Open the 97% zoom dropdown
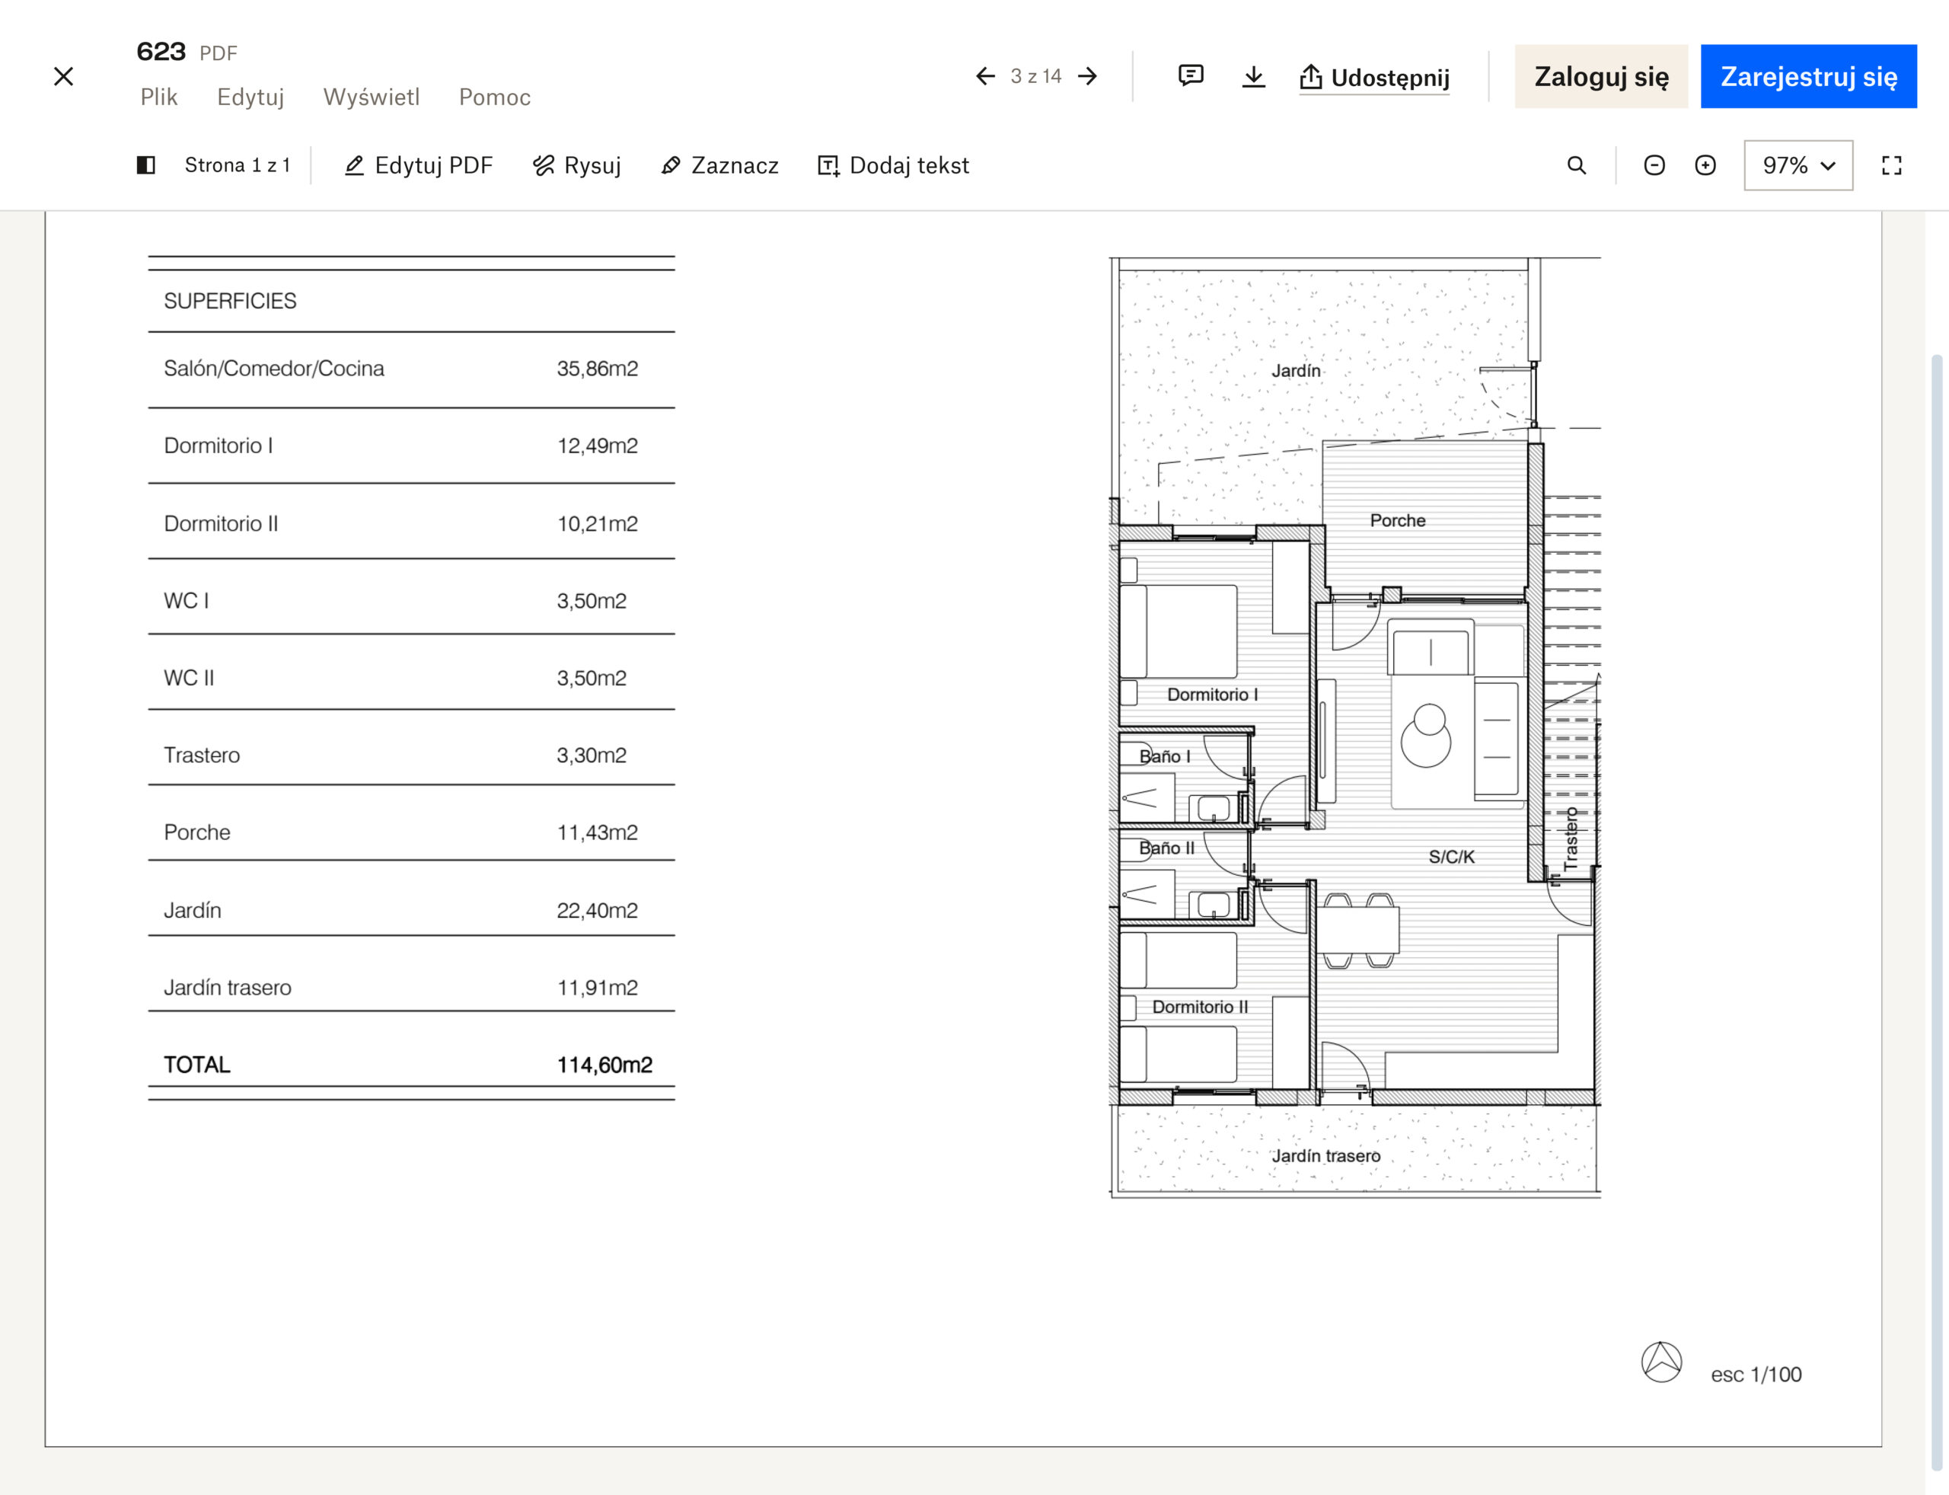Image resolution: width=1949 pixels, height=1495 pixels. (x=1799, y=165)
